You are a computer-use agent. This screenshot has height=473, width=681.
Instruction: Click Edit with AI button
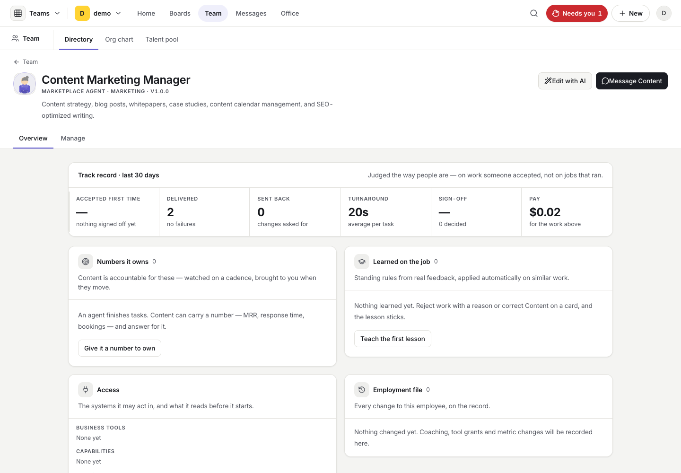[565, 81]
